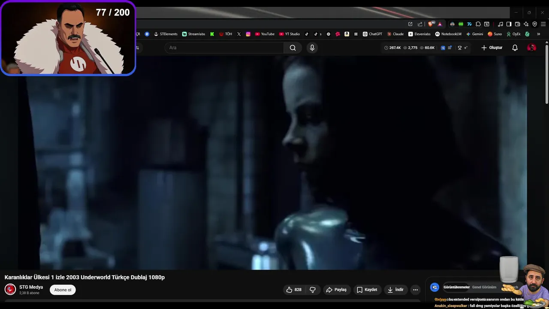Like the video with 828 likes
This screenshot has width=549, height=309.
point(294,290)
